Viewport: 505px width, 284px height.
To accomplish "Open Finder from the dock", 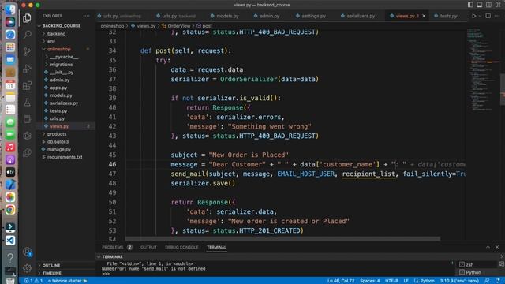I will [x=10, y=9].
